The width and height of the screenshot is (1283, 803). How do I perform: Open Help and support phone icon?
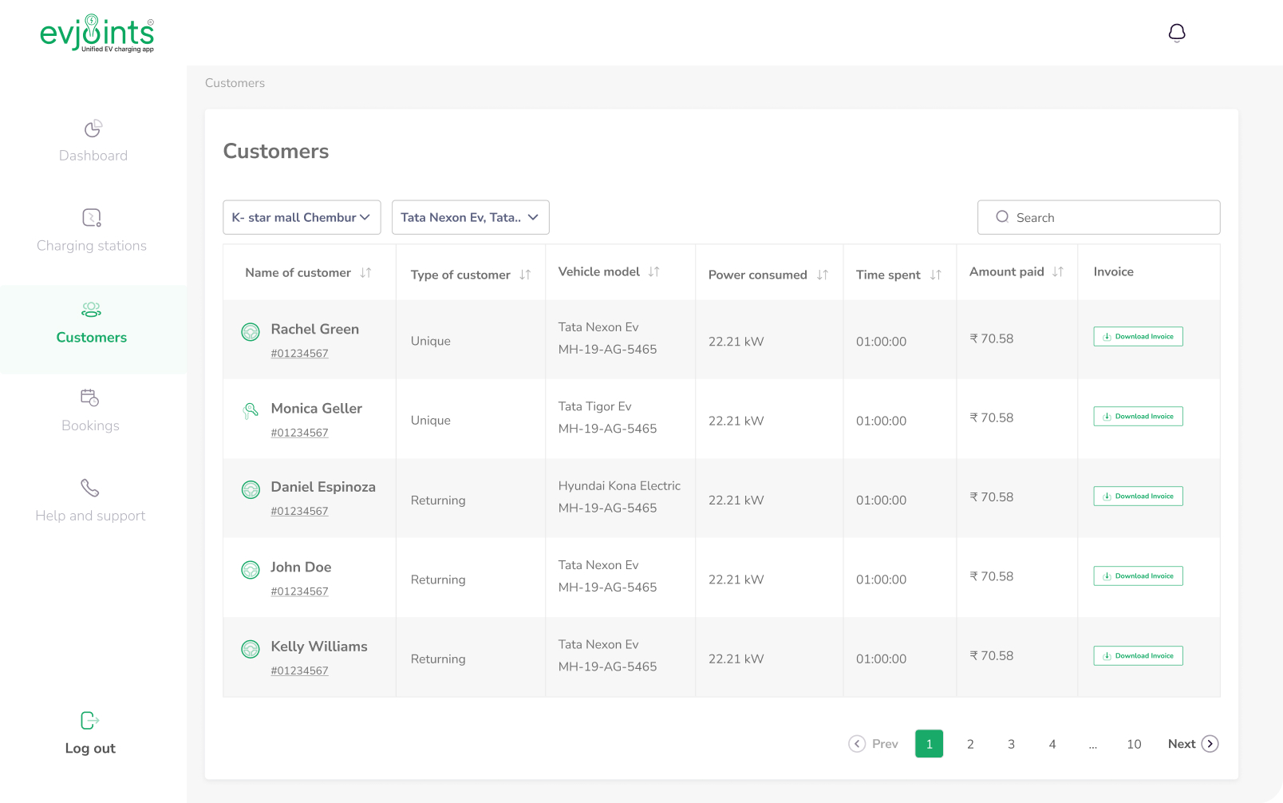[90, 488]
